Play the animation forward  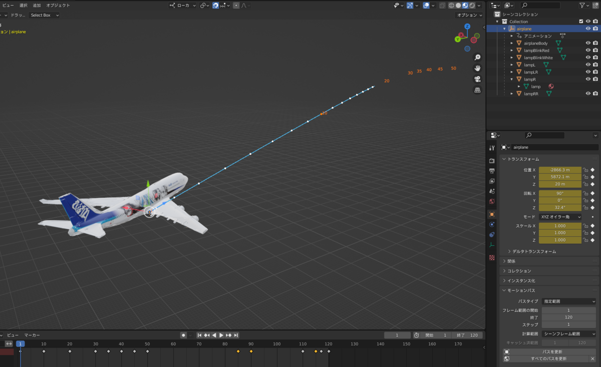(221, 335)
